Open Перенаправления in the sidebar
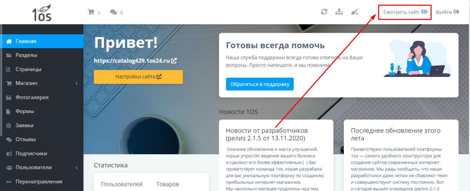 click(42, 181)
